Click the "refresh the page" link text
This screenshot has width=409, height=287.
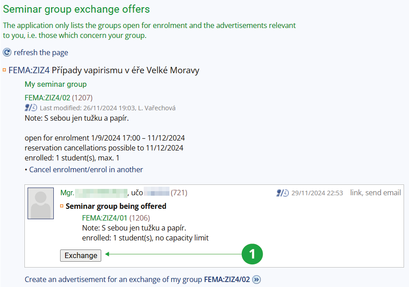[41, 52]
